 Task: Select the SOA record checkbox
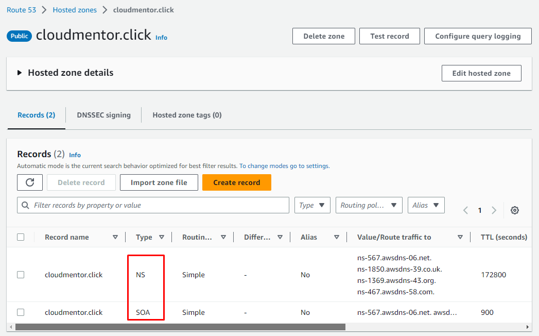(x=21, y=312)
